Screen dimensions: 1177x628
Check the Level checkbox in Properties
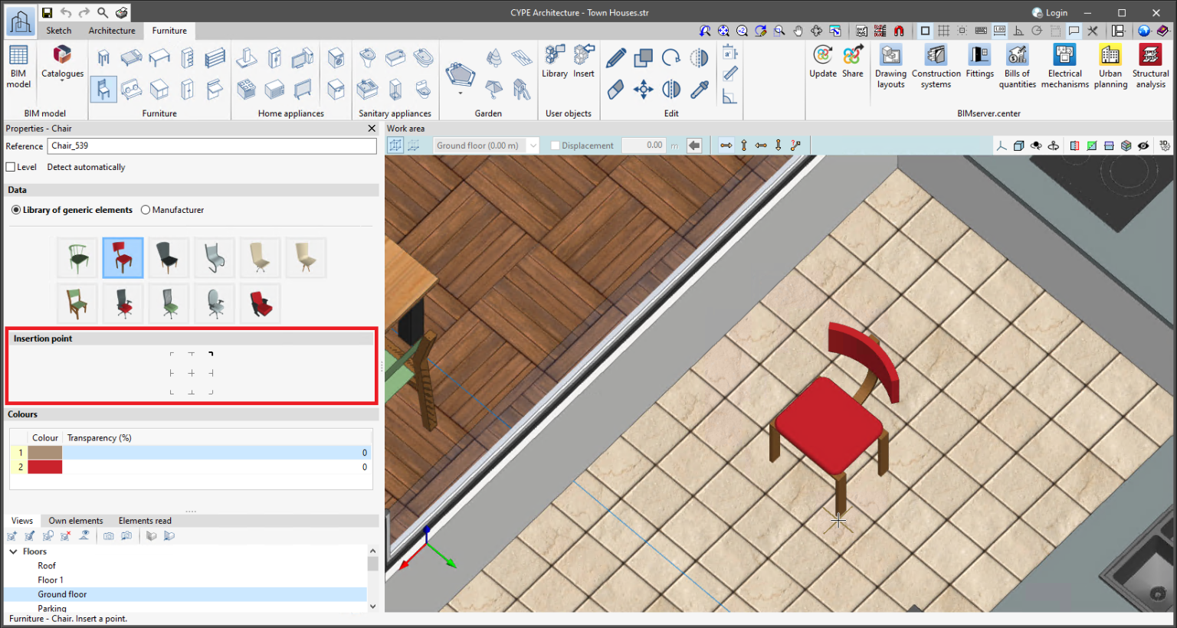(11, 166)
